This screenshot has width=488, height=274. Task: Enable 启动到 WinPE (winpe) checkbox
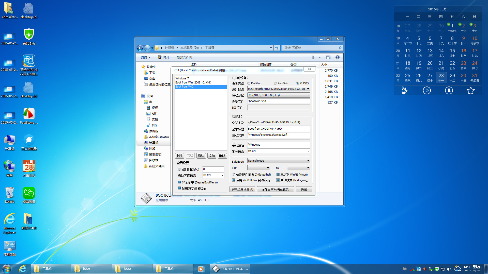278,175
